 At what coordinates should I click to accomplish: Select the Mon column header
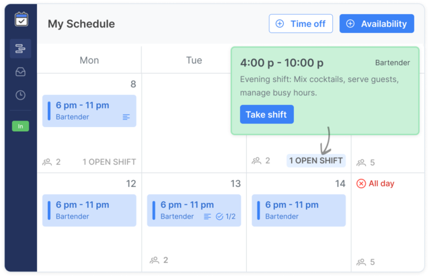89,61
